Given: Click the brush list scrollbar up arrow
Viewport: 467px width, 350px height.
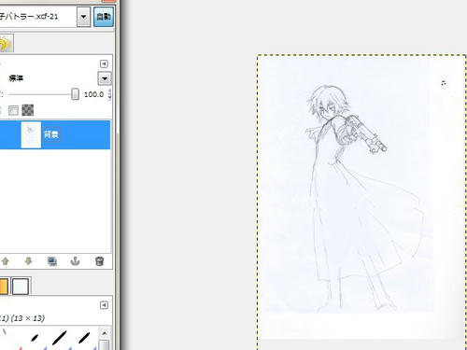Looking at the screenshot, I should pyautogui.click(x=105, y=333).
